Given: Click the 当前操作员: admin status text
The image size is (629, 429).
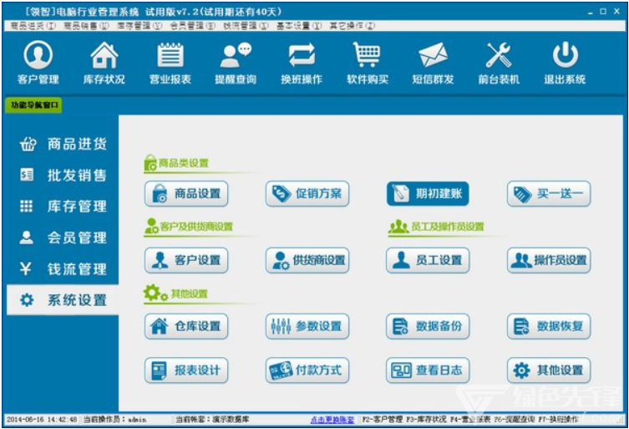Looking at the screenshot, I should (114, 419).
